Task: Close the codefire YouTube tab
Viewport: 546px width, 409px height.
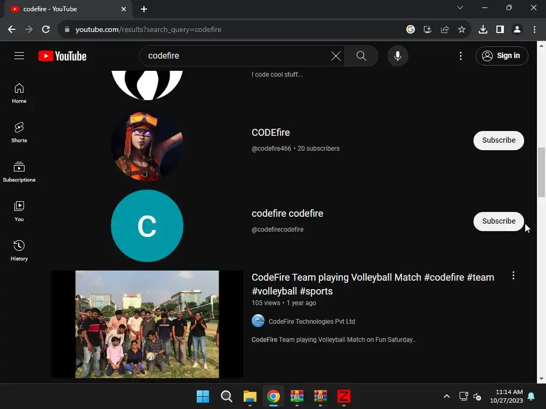Action: point(124,9)
